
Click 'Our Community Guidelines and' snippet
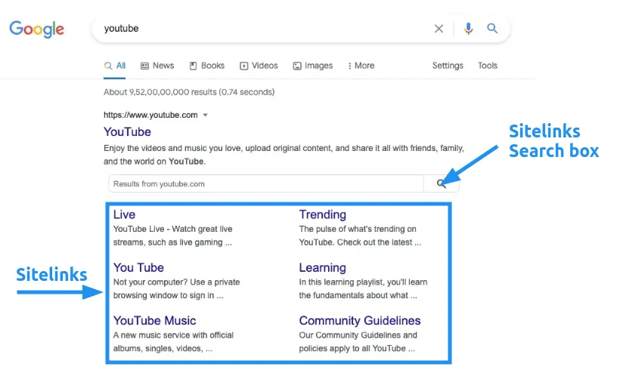click(x=358, y=341)
